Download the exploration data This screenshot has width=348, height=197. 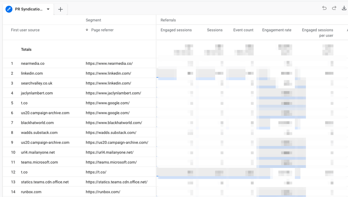[344, 8]
